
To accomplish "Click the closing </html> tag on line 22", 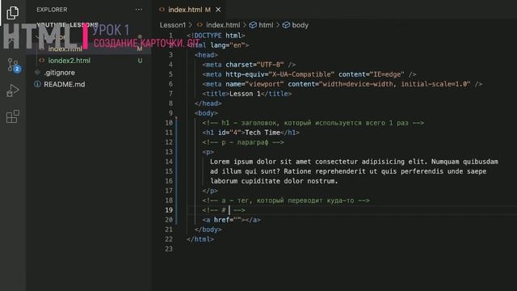I will coord(200,239).
